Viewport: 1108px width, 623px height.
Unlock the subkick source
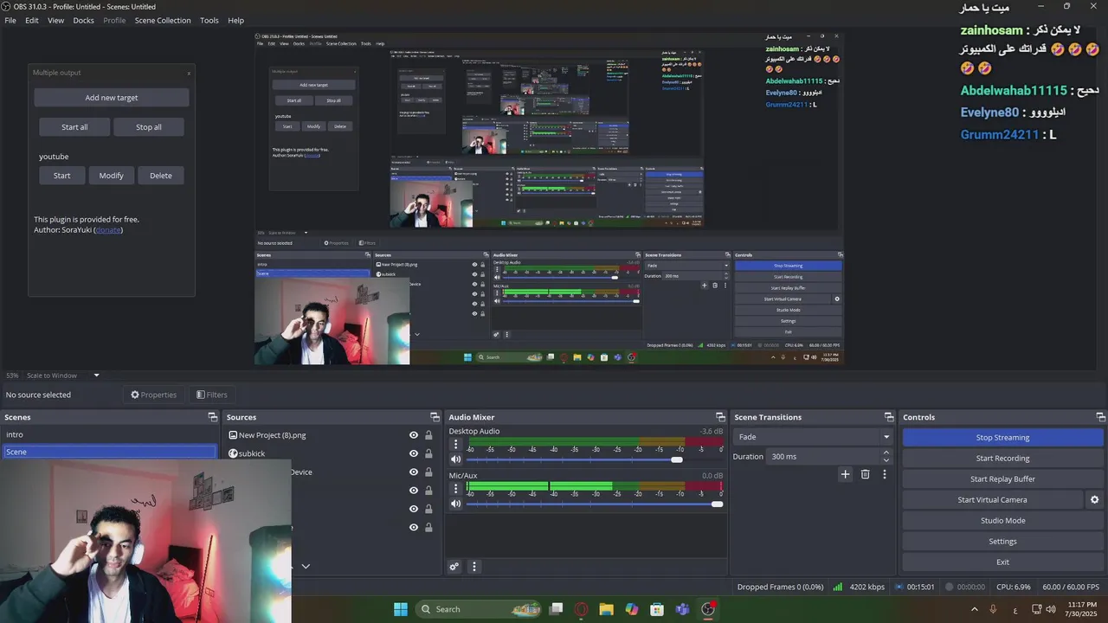click(428, 453)
